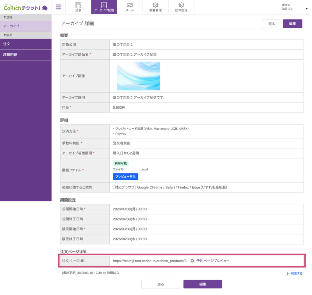Open 顧客管理 gear icon

155,5
